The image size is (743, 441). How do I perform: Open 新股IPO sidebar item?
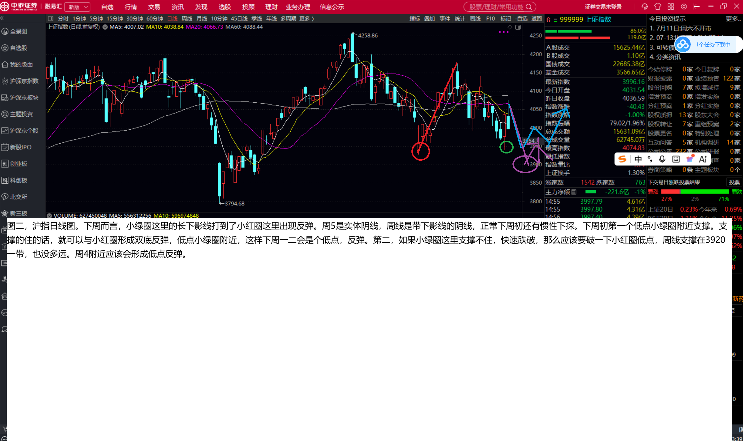[21, 147]
